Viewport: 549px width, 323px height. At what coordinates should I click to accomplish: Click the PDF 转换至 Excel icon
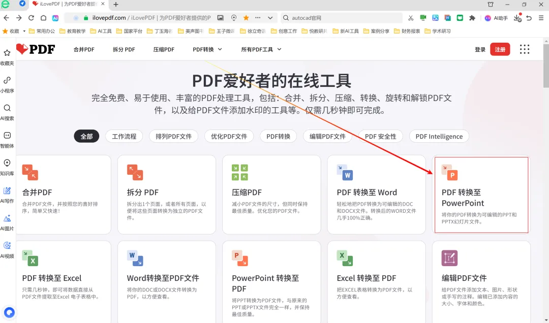click(30, 258)
